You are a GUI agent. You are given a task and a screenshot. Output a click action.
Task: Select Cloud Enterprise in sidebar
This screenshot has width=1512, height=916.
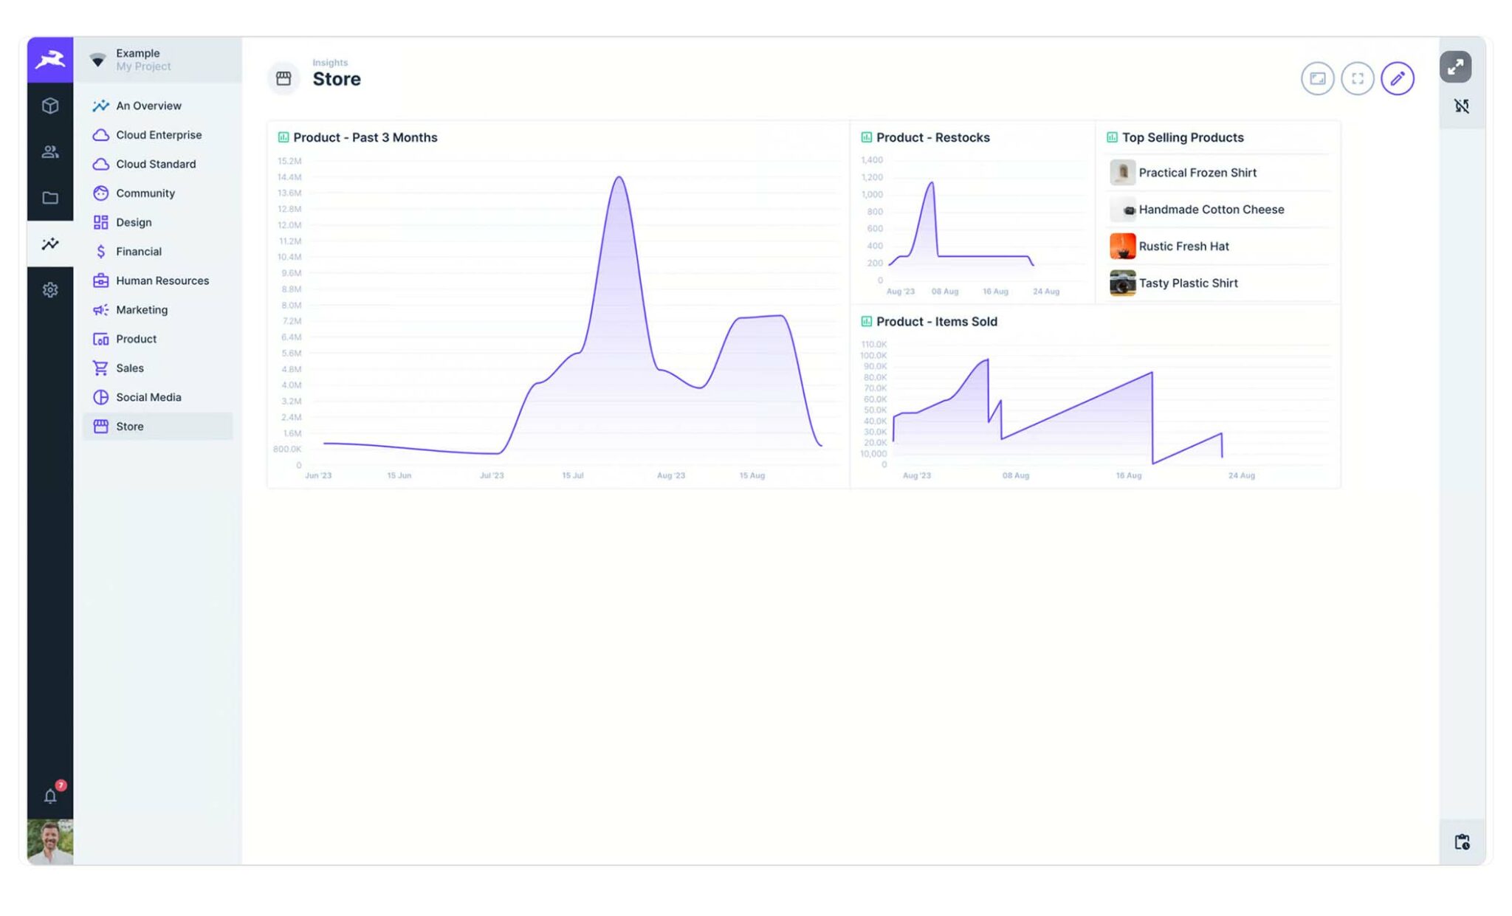(x=158, y=135)
